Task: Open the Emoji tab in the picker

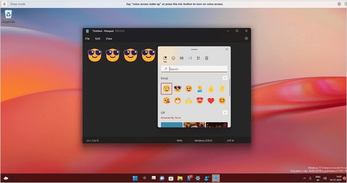Action: 173,58
